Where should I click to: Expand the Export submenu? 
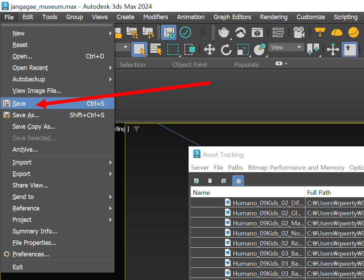pyautogui.click(x=111, y=174)
